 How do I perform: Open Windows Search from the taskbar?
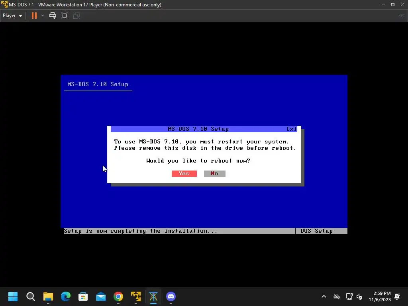pyautogui.click(x=30, y=296)
